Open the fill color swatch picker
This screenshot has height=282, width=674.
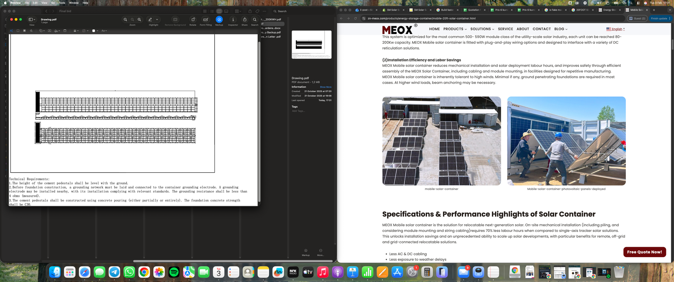click(x=95, y=31)
